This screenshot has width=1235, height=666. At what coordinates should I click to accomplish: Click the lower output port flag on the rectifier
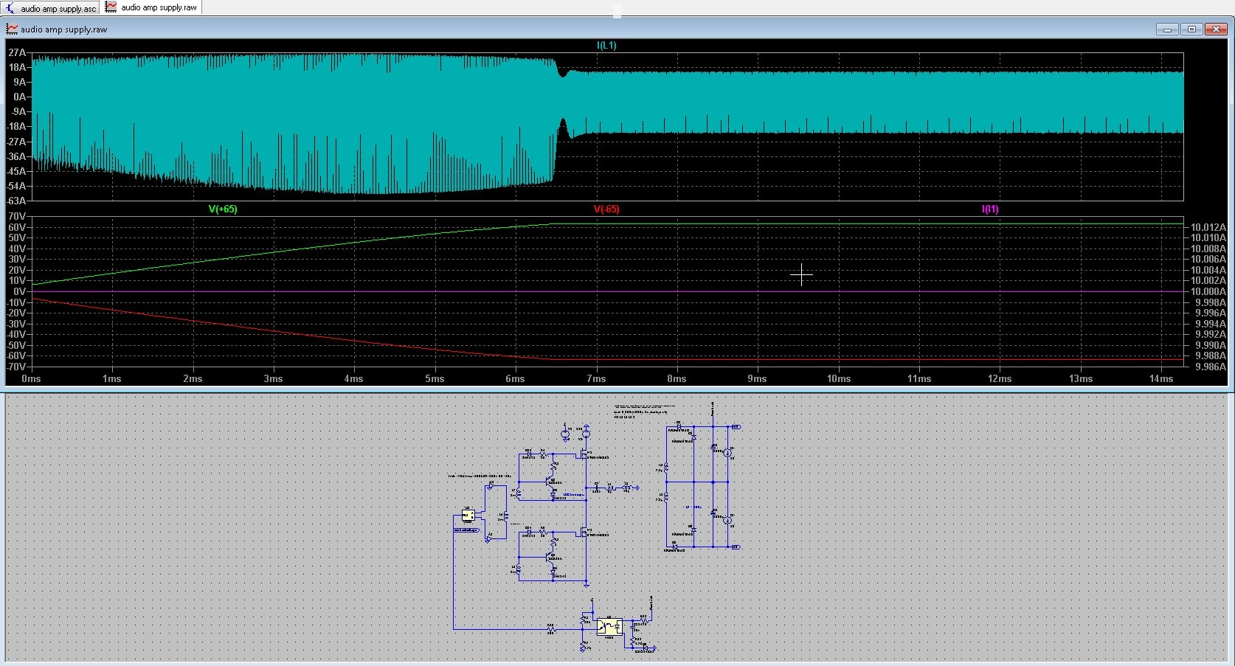(736, 547)
